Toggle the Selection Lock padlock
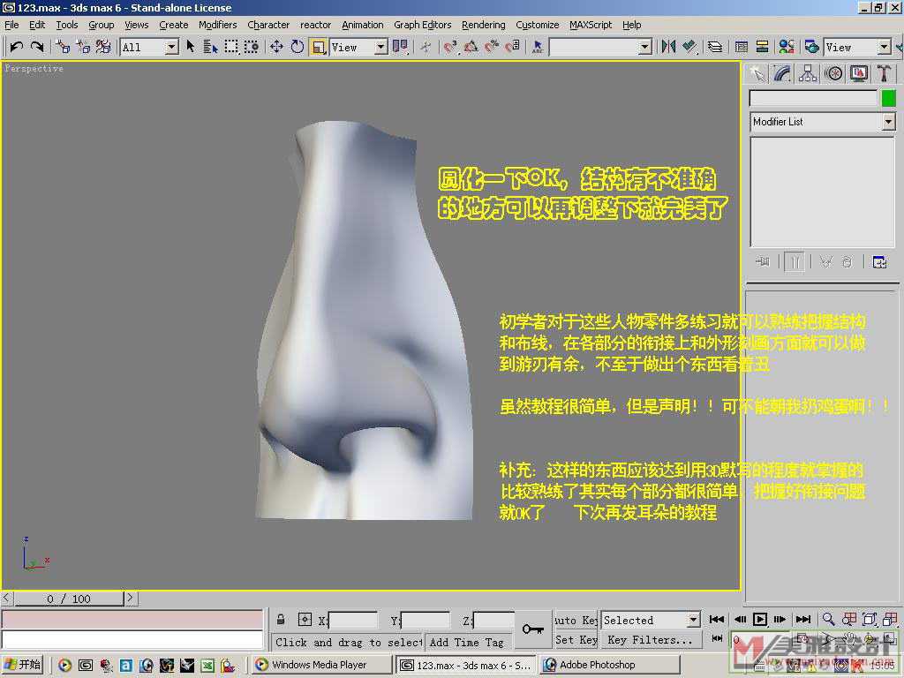904x678 pixels. [x=281, y=620]
